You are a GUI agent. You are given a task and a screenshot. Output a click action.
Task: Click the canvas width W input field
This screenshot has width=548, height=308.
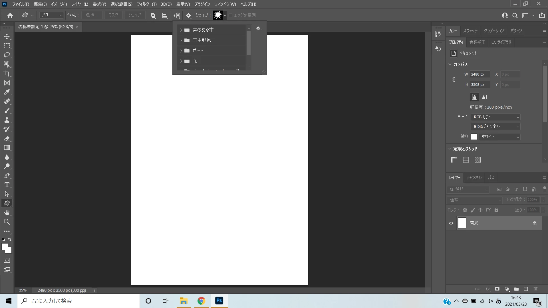[479, 74]
